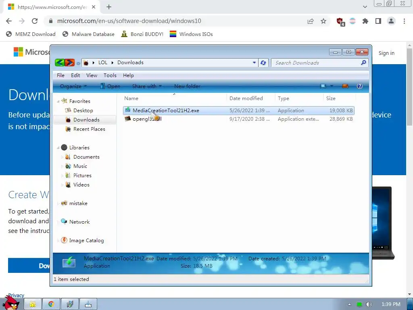The height and width of the screenshot is (310, 413).
Task: Toggle Chrome side panel icon
Action: click(378, 21)
